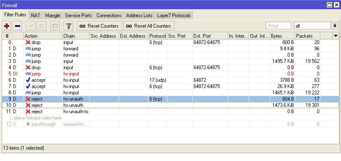Click into the Find search field
Image resolution: width=341 pixels, height=161 pixels.
point(279,26)
